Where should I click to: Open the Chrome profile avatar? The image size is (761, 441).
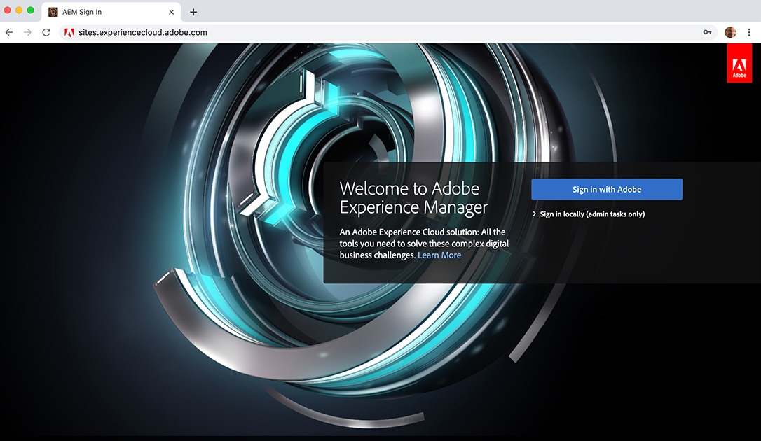point(730,32)
